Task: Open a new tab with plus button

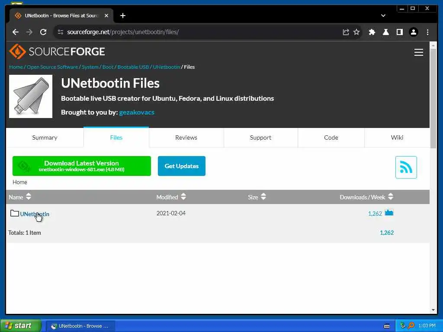Action: (x=122, y=16)
